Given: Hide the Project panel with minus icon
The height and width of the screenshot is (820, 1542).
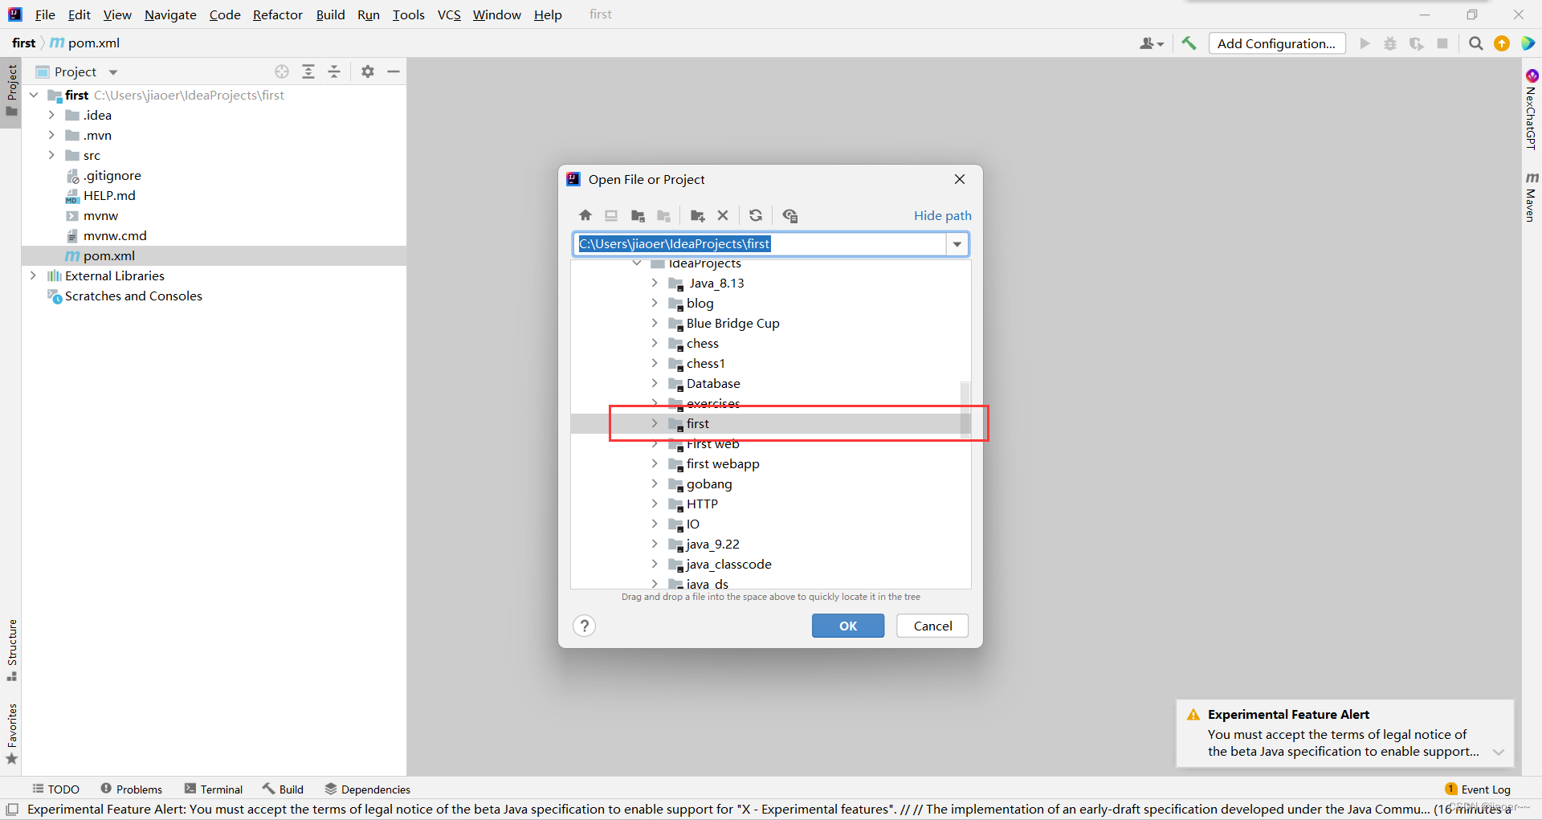Looking at the screenshot, I should (x=394, y=71).
